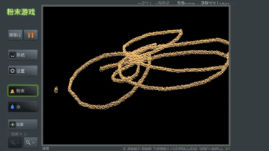
Task: Click the zoom out magnifier button
Action: (x=15, y=143)
